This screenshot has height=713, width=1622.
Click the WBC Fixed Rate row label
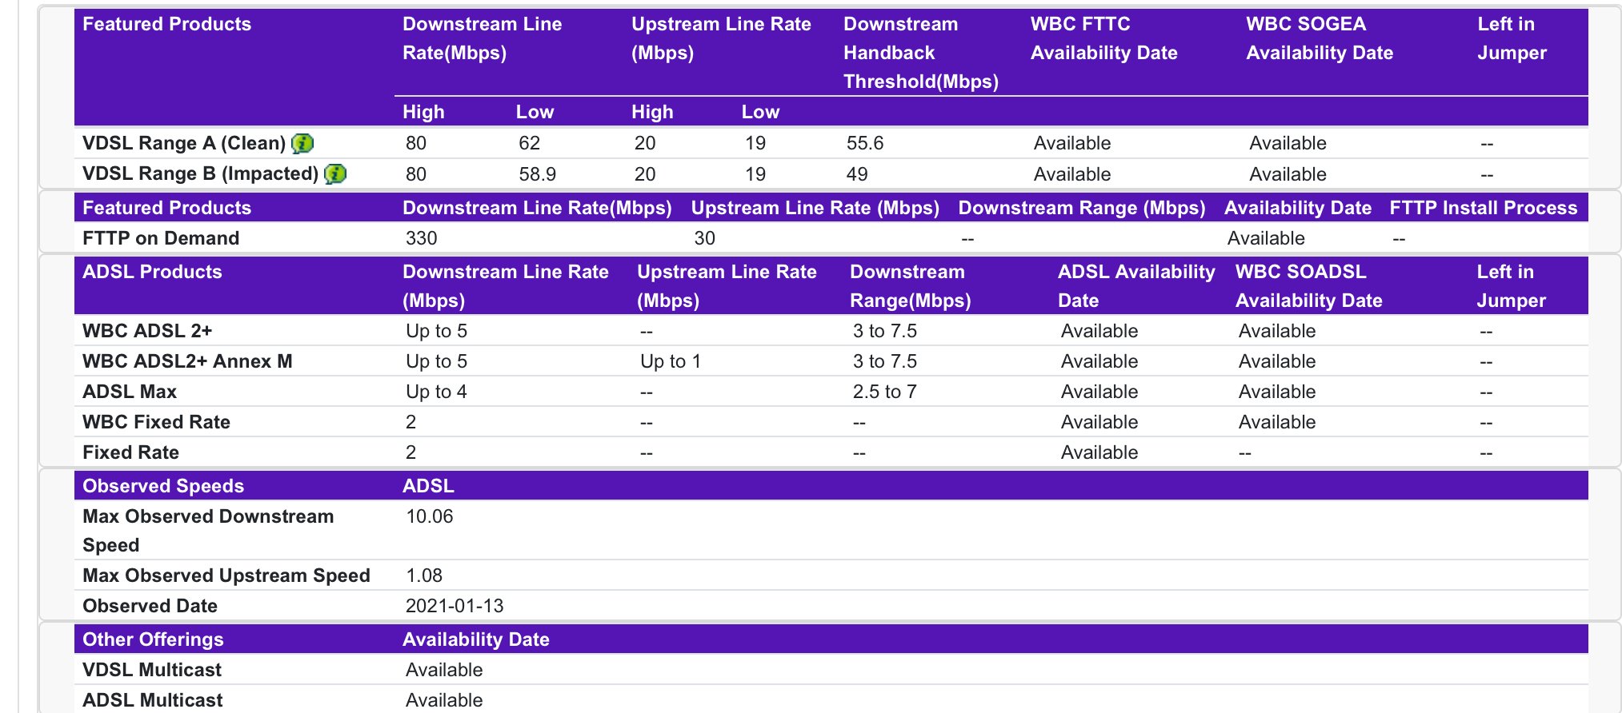click(x=156, y=422)
